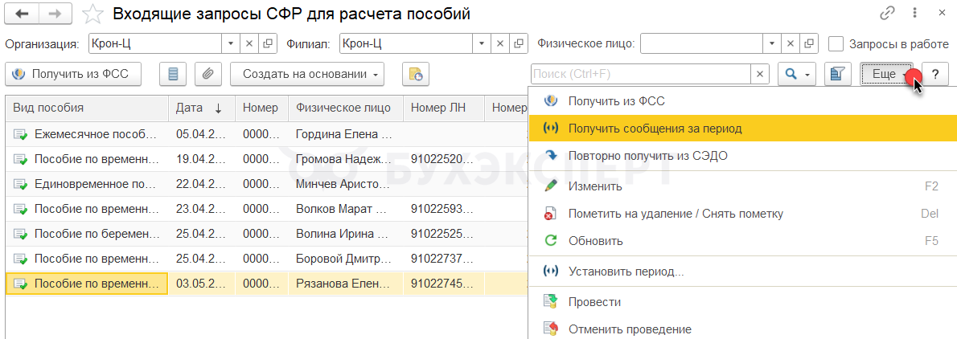Image resolution: width=957 pixels, height=339 pixels.
Task: Click the Номер column header after Дата
Action: click(x=262, y=108)
